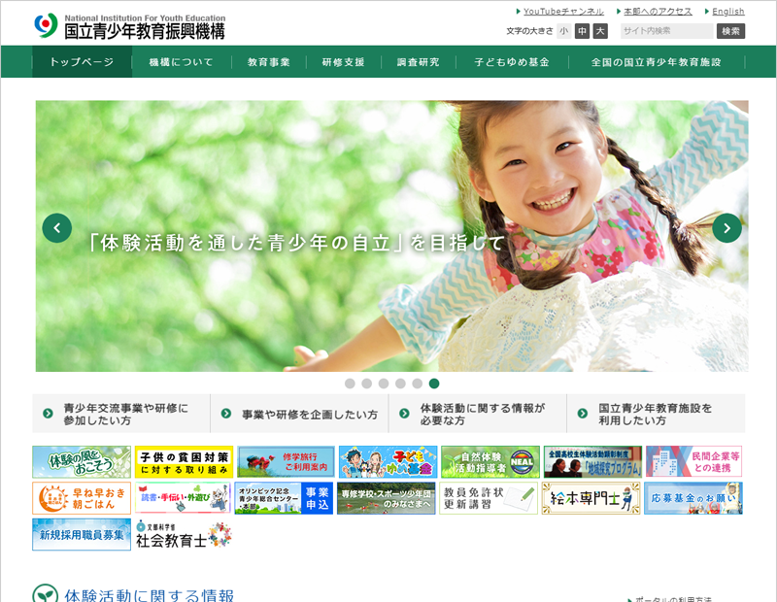Open the 応募基金のお願い banner
The height and width of the screenshot is (602, 777).
693,498
